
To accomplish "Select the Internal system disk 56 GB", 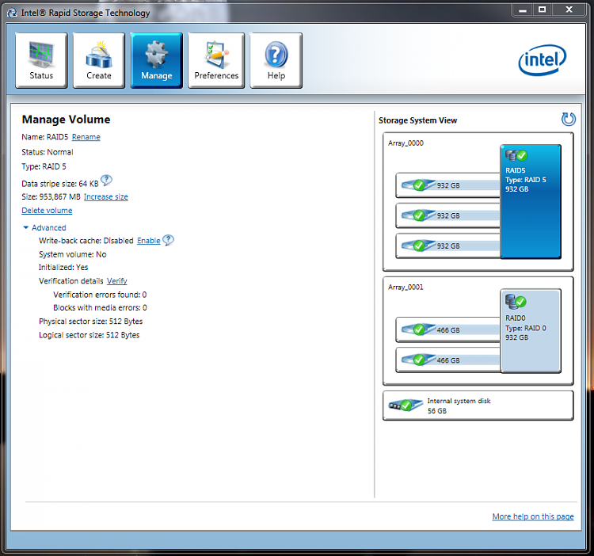I will pyautogui.click(x=478, y=406).
